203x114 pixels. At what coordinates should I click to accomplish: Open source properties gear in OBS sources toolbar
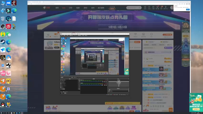pos(64,92)
